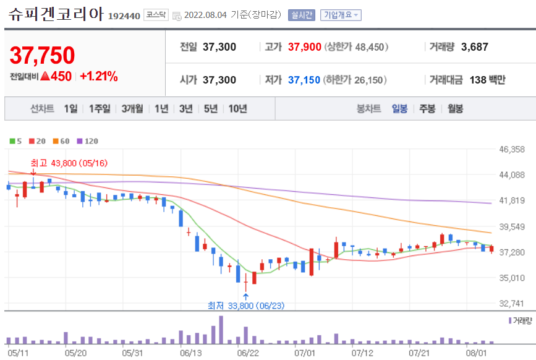Click the 선차트 label
Image resolution: width=536 pixels, height=360 pixels.
(42, 109)
